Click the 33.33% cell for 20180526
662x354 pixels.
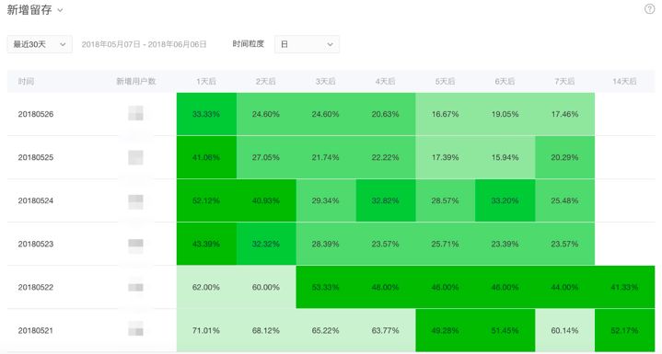(x=206, y=114)
